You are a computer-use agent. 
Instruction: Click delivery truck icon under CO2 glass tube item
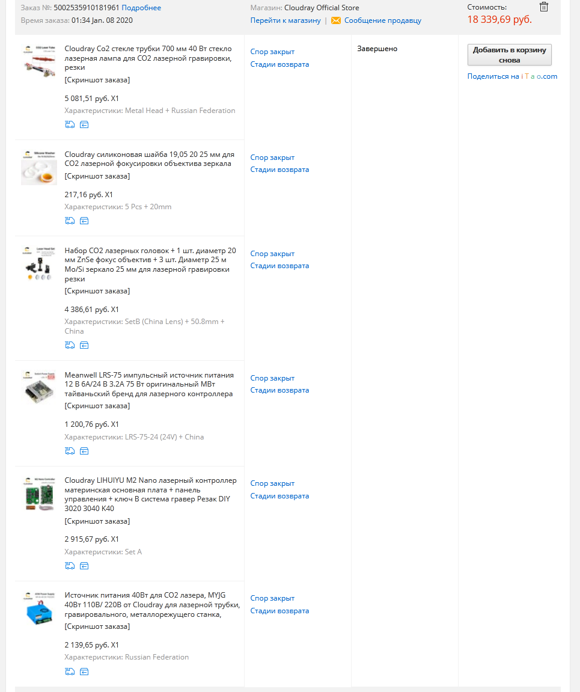coord(70,124)
